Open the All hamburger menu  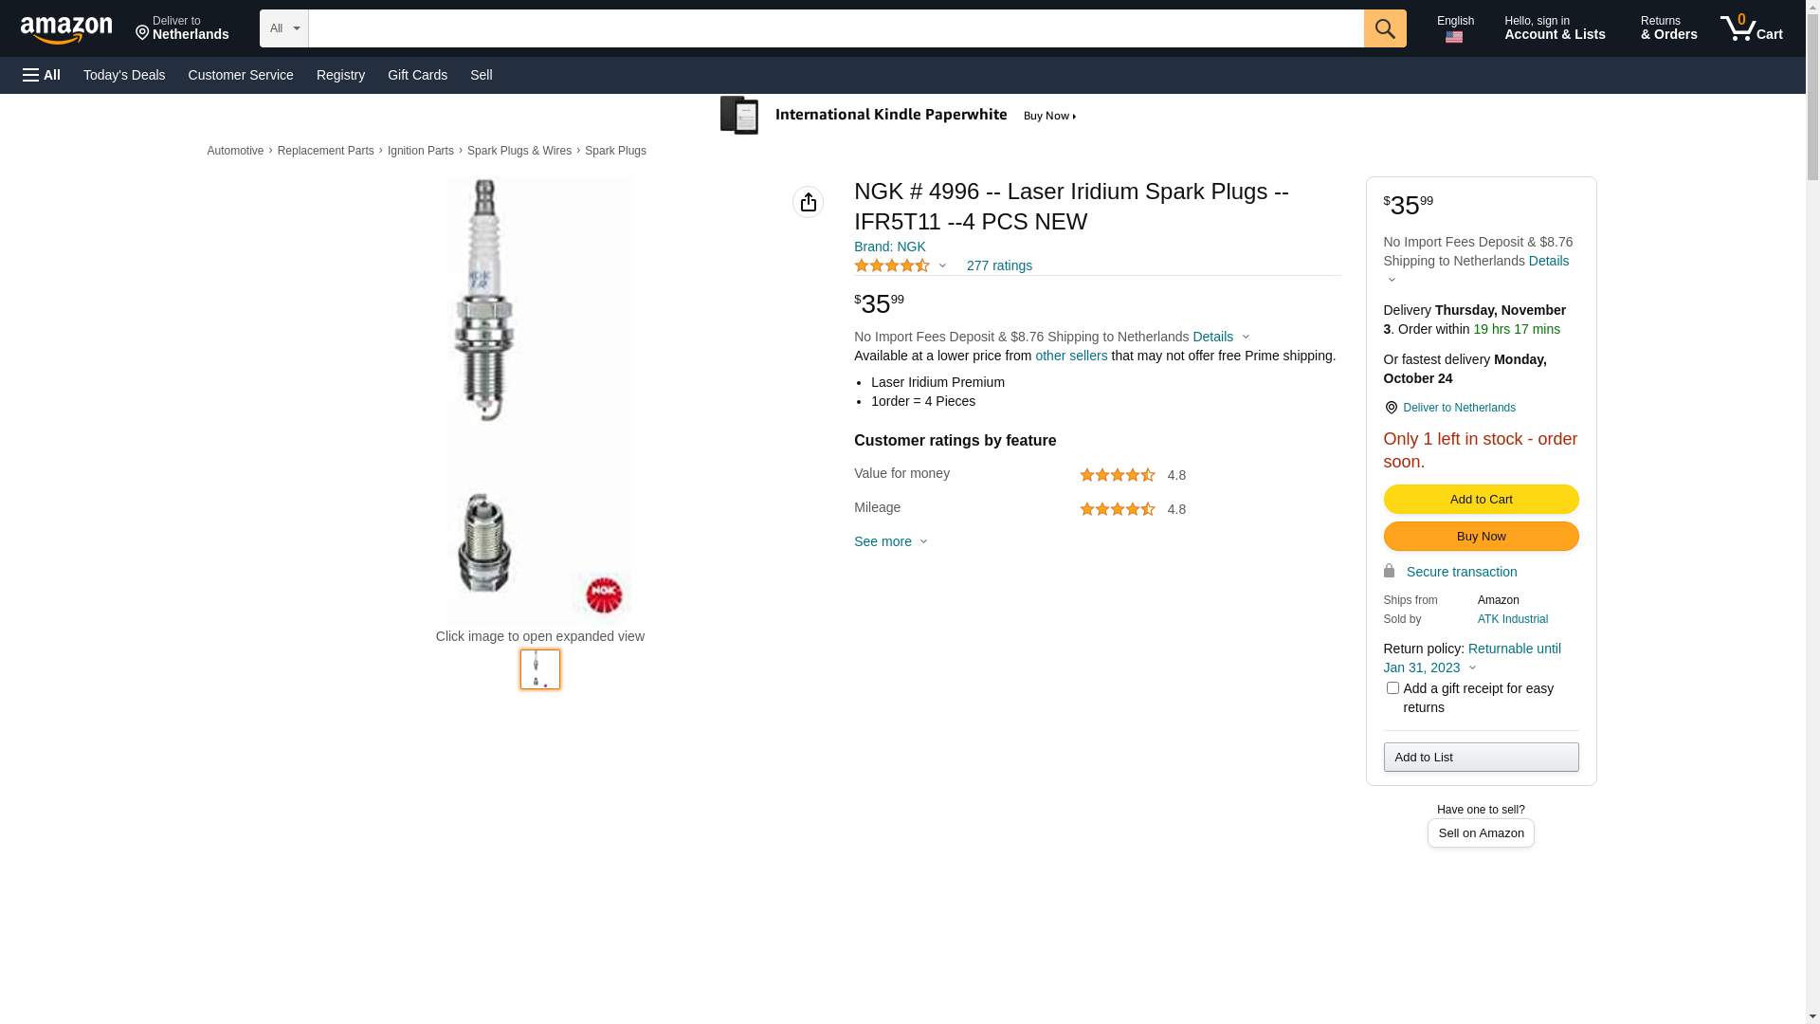click(x=42, y=75)
